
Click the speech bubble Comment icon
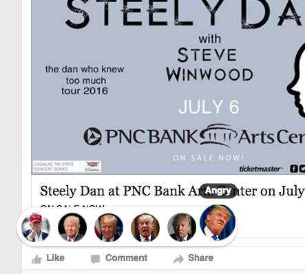95,259
